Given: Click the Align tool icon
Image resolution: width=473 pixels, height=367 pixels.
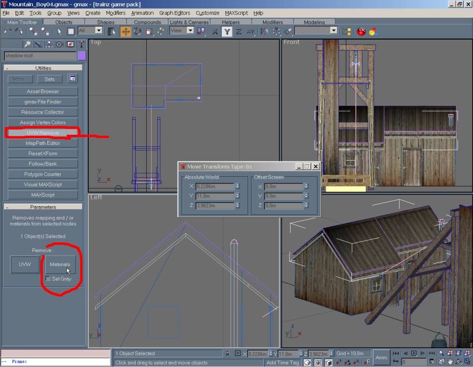Looking at the screenshot, I should (x=288, y=31).
